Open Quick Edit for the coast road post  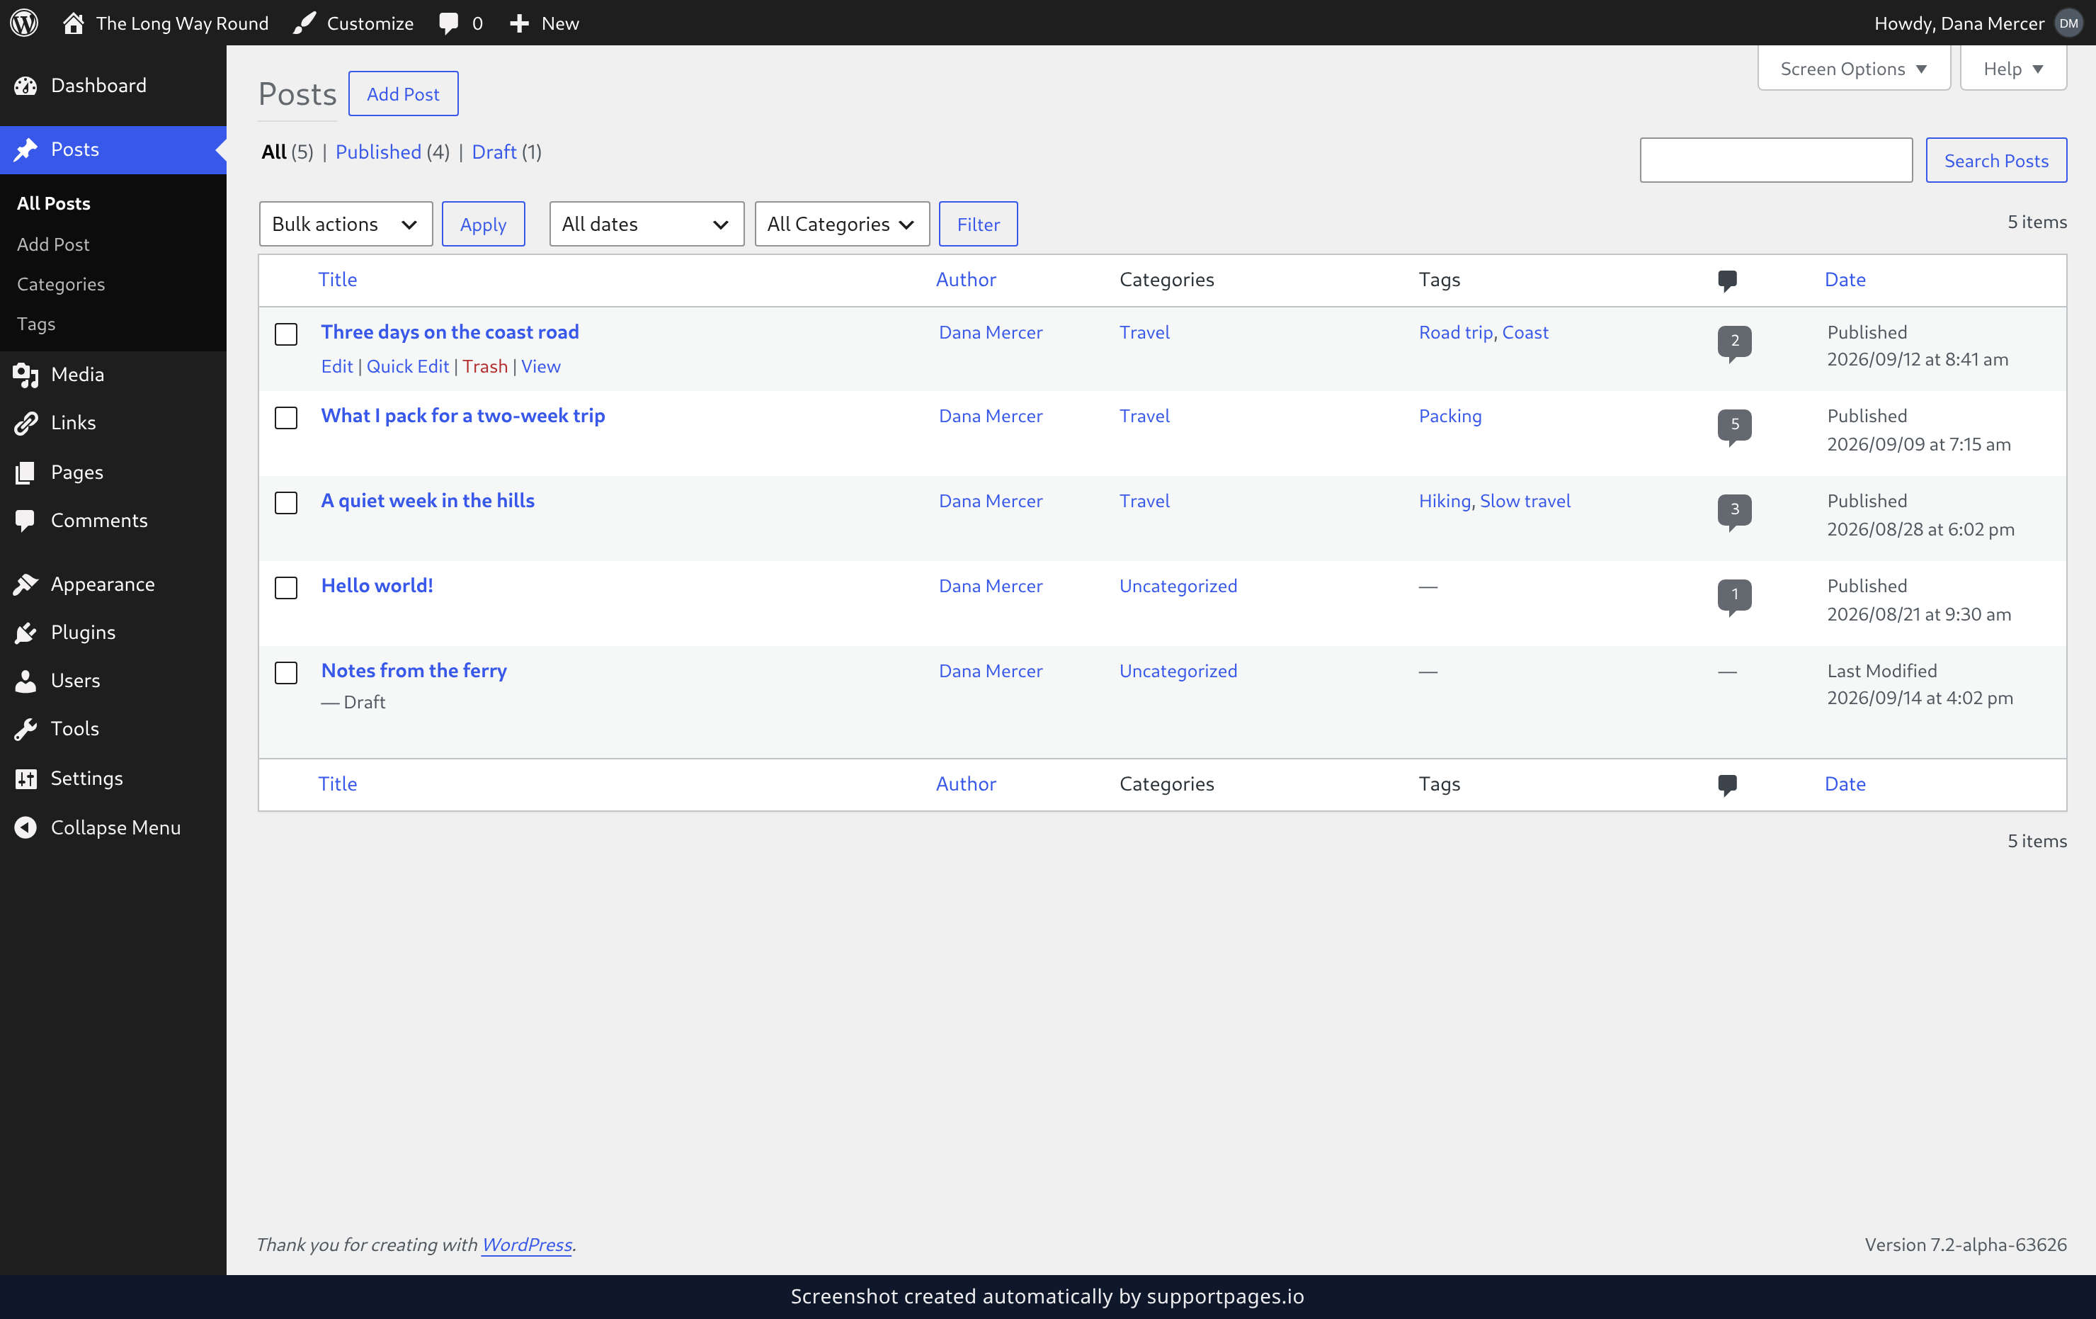[407, 366]
